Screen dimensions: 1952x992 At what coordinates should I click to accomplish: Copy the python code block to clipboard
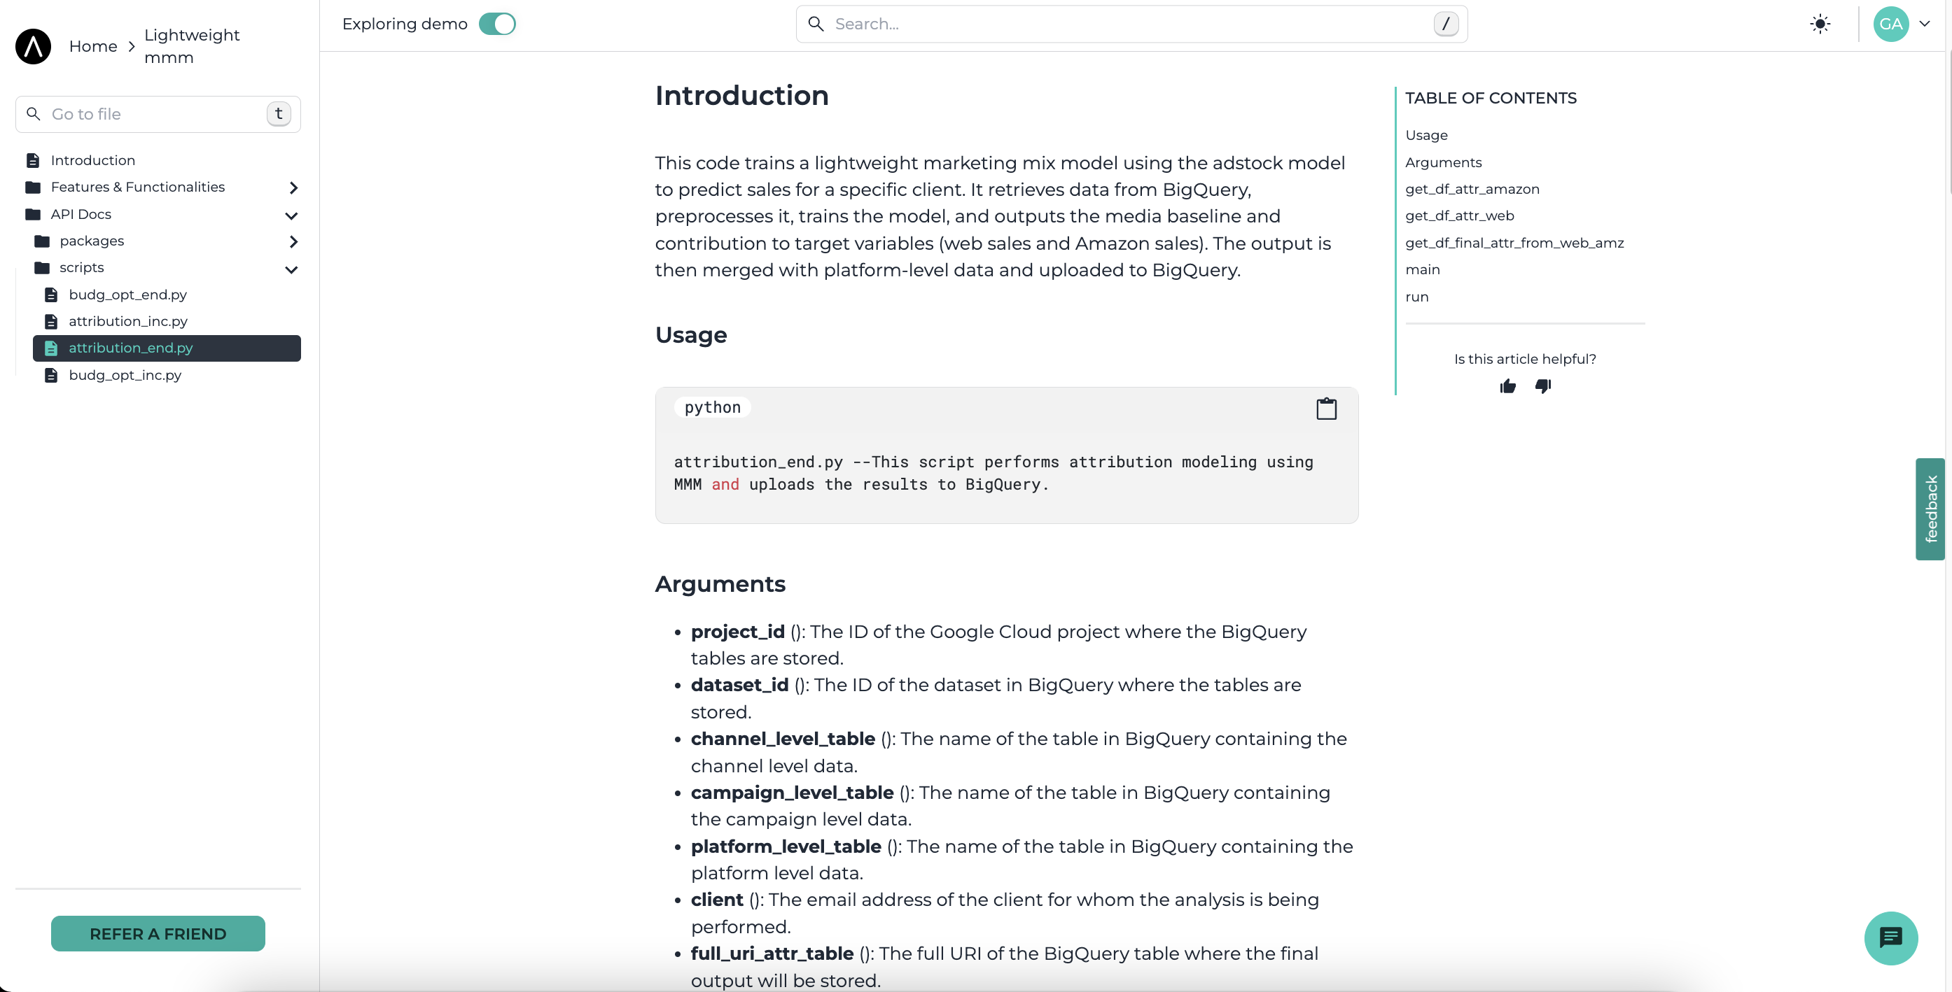coord(1326,409)
